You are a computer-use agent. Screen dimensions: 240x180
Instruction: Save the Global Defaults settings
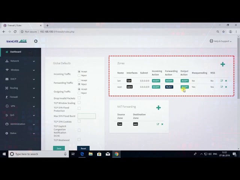pos(59,148)
